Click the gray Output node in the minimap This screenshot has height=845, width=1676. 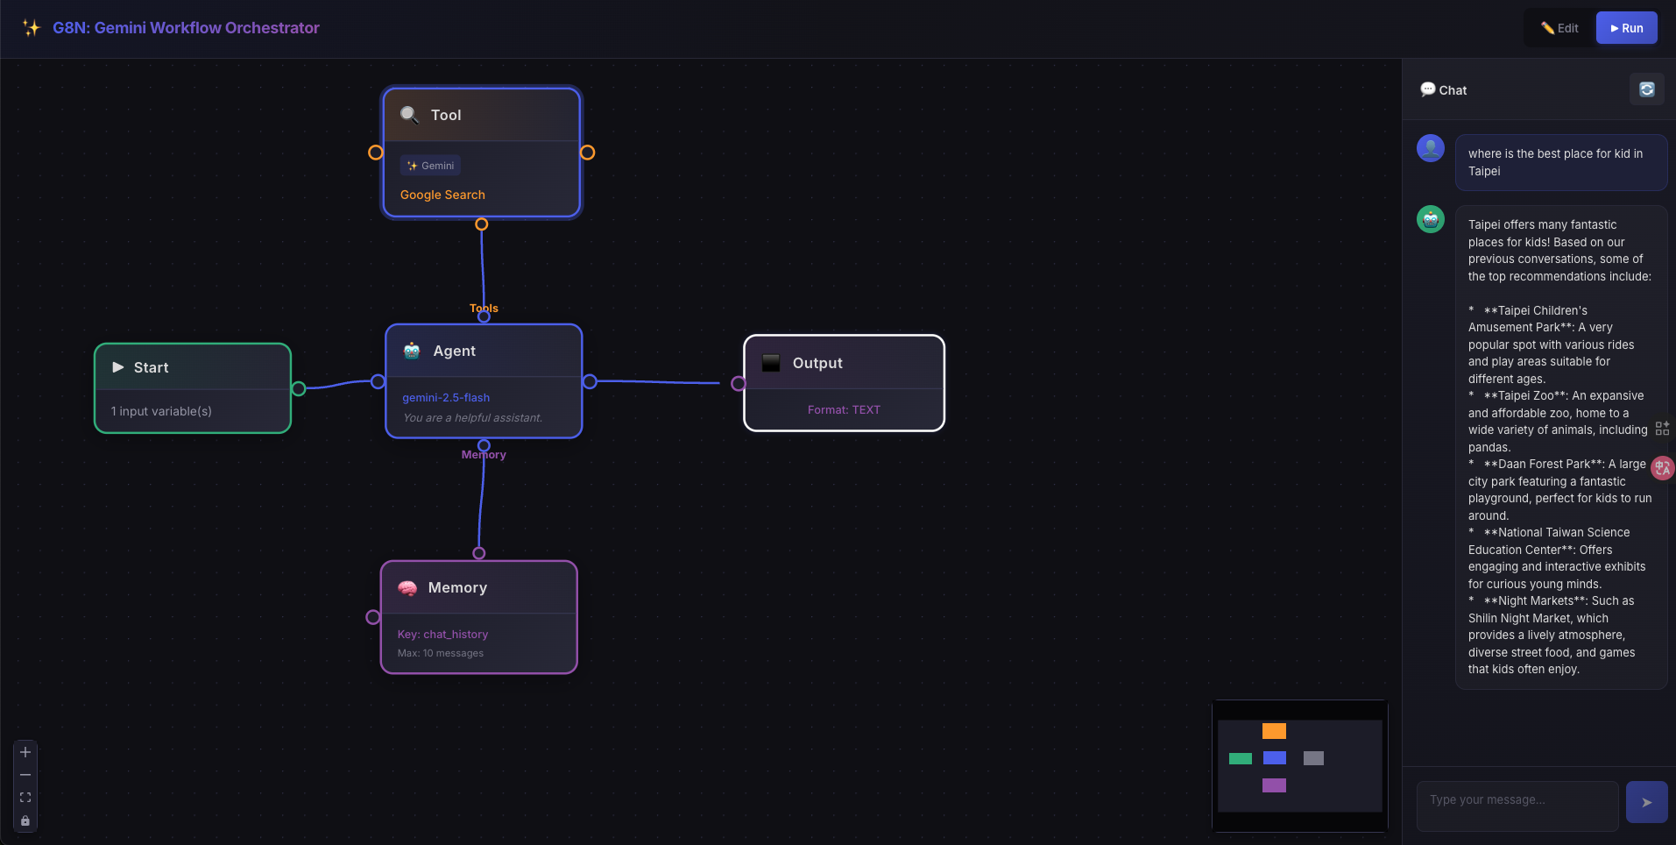pyautogui.click(x=1313, y=758)
